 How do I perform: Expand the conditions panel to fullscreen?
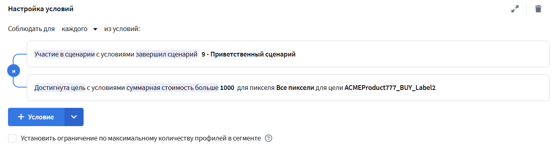point(515,9)
